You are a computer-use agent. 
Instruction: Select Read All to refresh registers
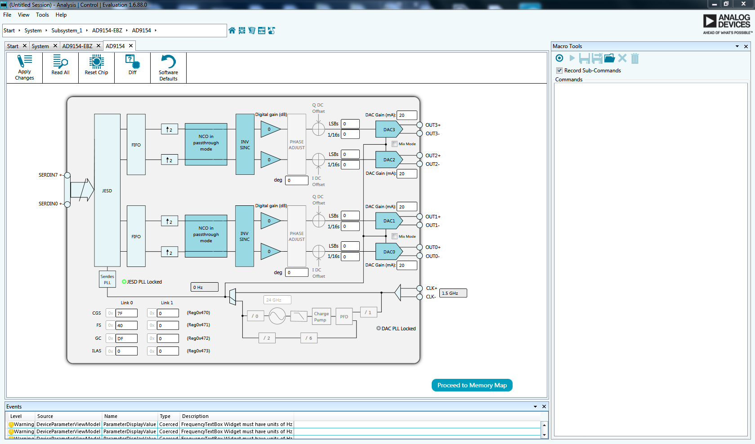tap(60, 67)
